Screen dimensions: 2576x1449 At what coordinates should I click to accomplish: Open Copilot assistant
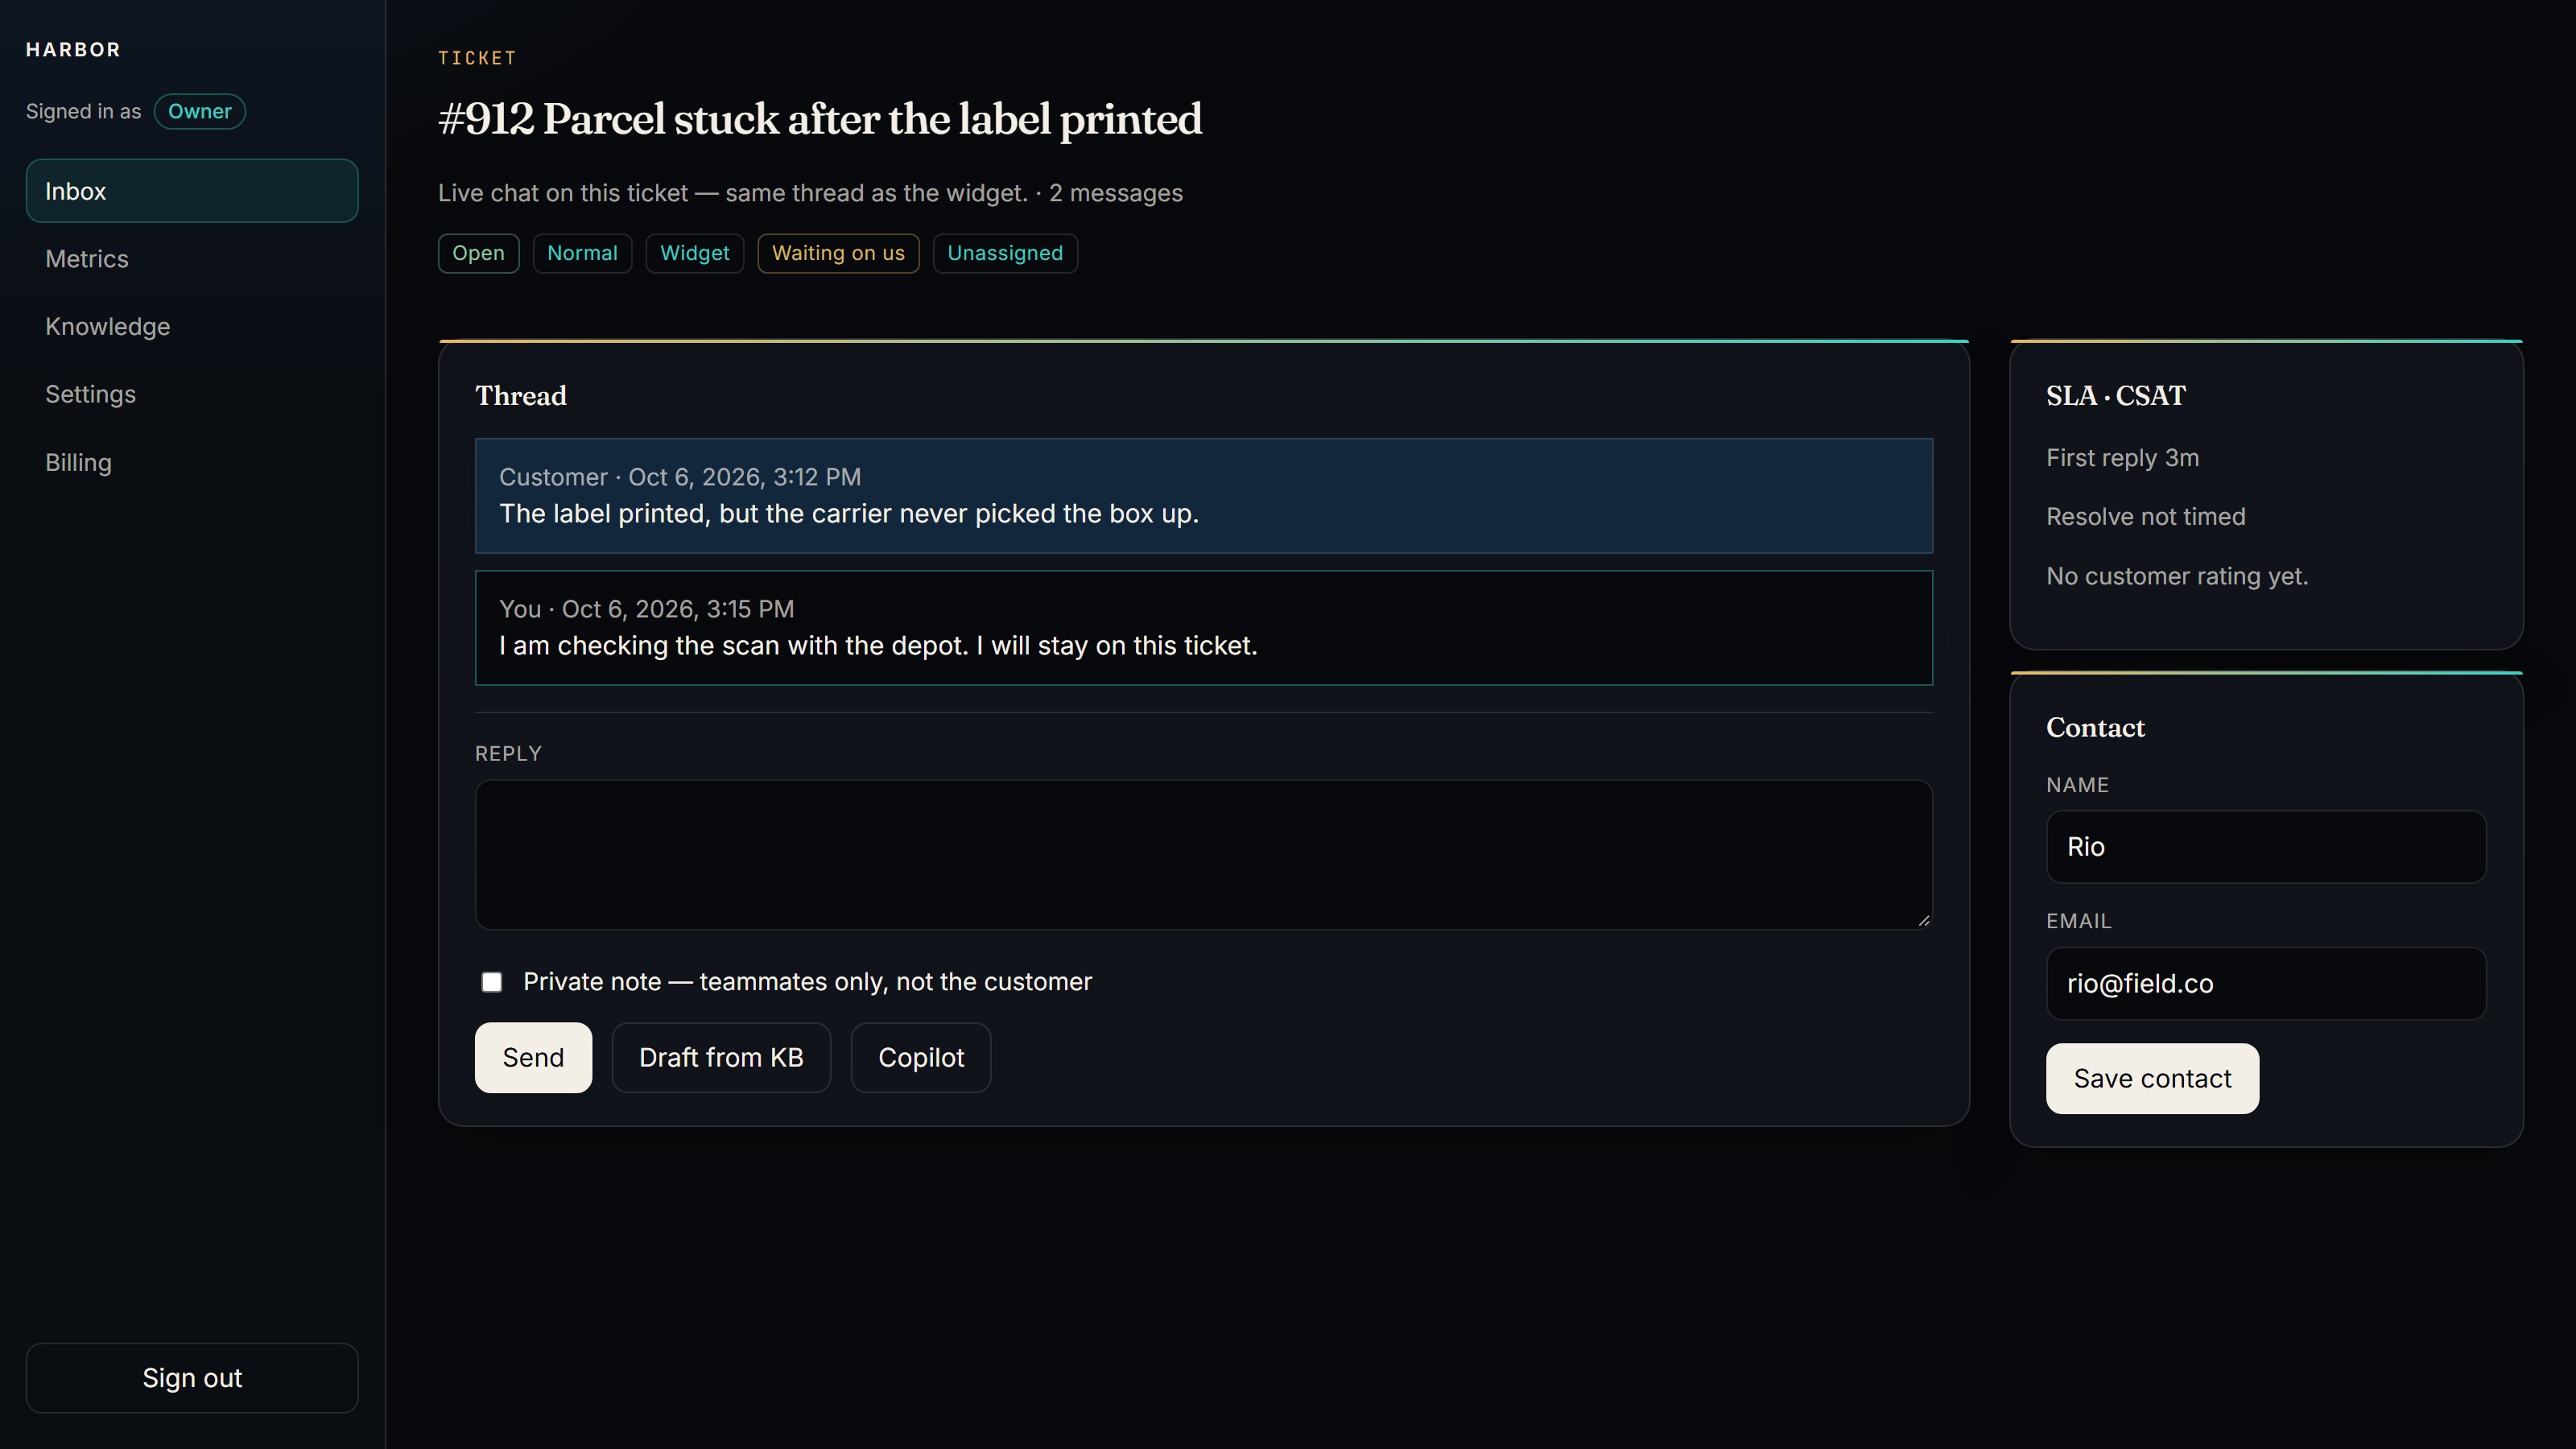pos(921,1057)
